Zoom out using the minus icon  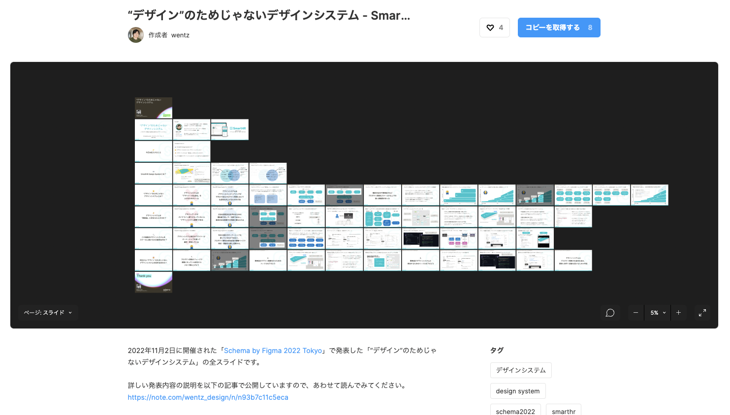[635, 312]
